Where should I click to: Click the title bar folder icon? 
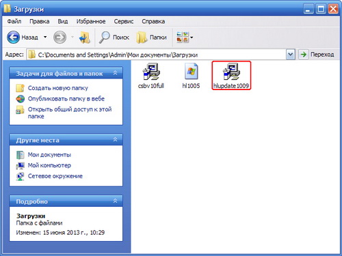(8, 8)
